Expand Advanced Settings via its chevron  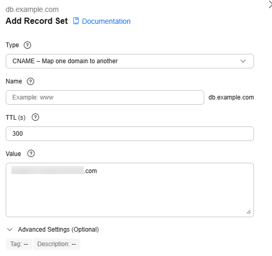pos(10,230)
